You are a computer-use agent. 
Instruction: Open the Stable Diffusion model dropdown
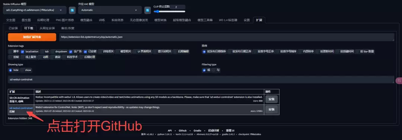coord(35,10)
